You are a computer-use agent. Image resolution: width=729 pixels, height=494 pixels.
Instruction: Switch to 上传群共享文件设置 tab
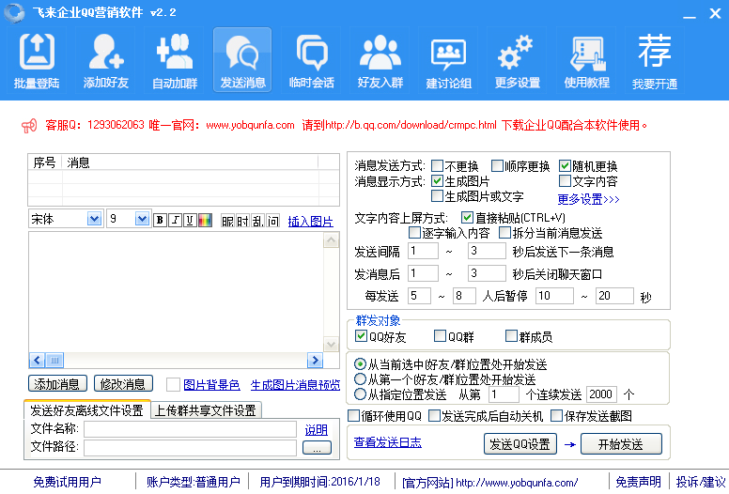point(206,410)
